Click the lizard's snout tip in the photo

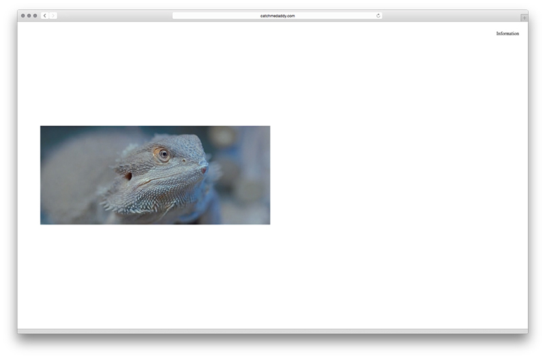click(x=203, y=169)
